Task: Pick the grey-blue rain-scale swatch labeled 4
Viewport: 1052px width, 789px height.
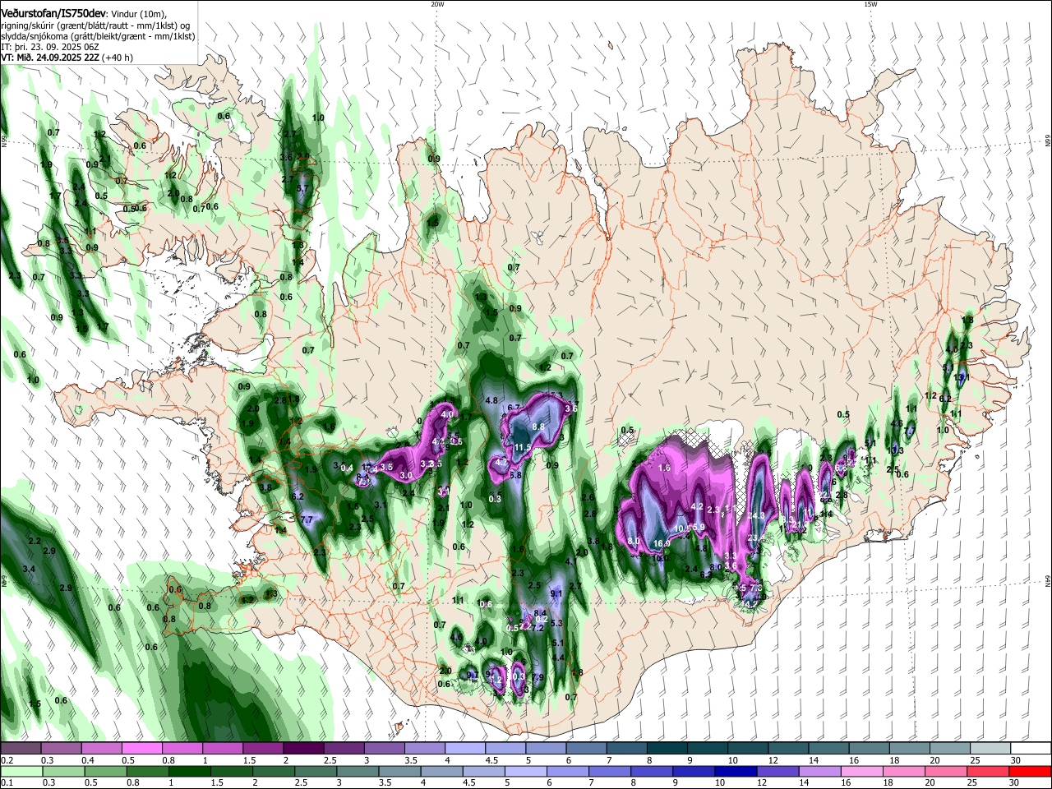Action: click(441, 772)
